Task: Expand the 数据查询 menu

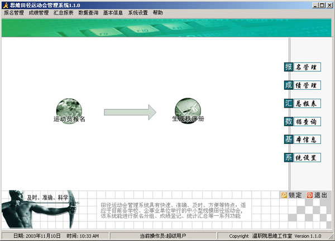Action: 88,12
